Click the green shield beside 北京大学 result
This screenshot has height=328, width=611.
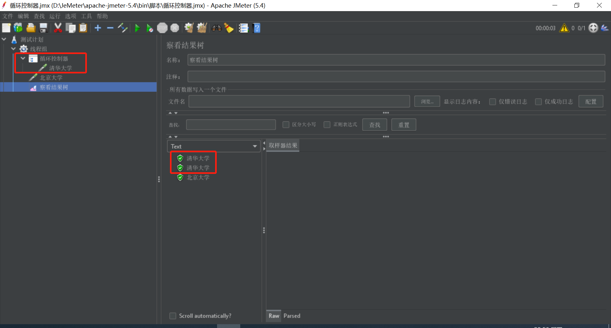pyautogui.click(x=180, y=177)
